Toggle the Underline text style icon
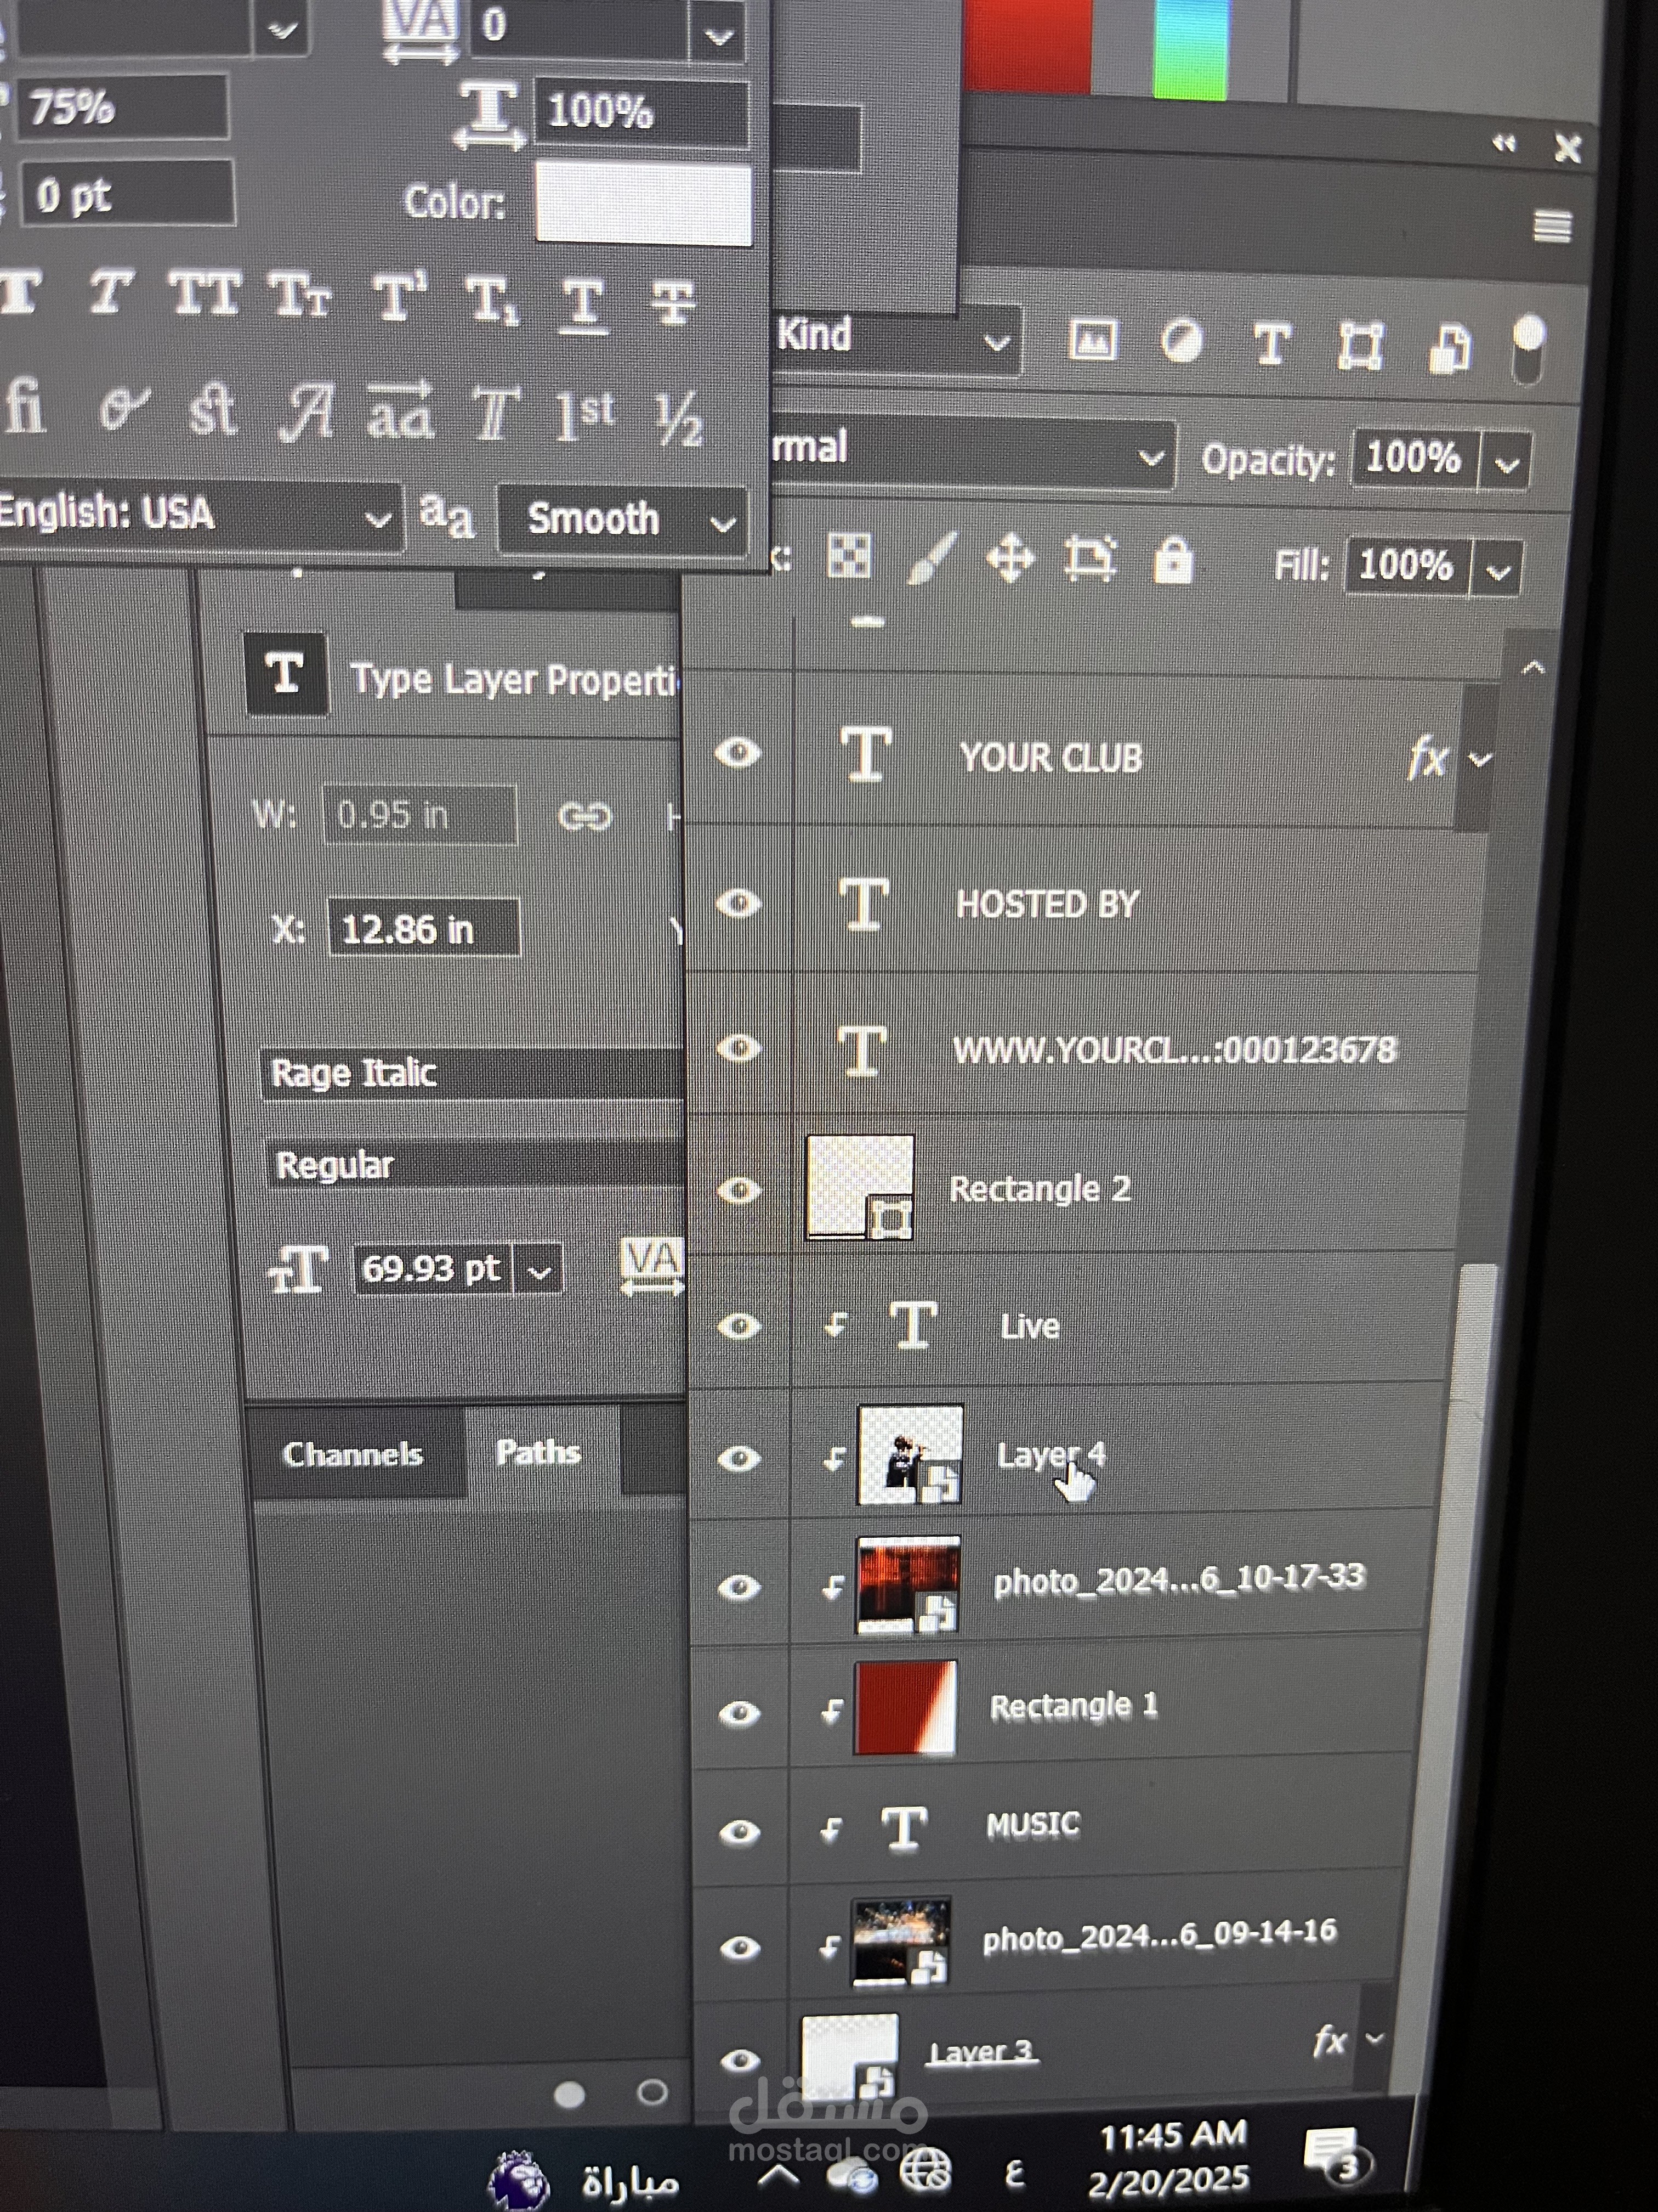 click(x=583, y=303)
